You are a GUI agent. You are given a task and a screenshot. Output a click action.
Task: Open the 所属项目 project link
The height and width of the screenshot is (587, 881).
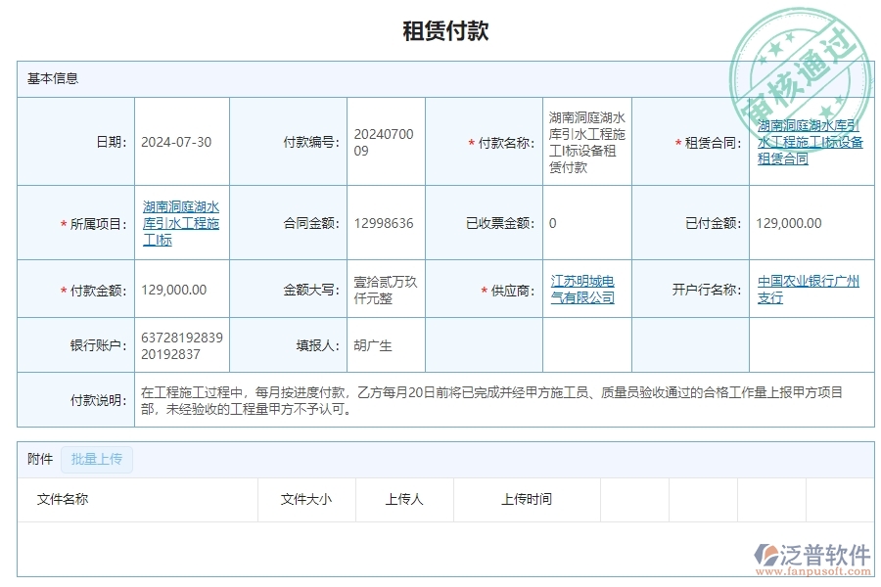pos(180,222)
